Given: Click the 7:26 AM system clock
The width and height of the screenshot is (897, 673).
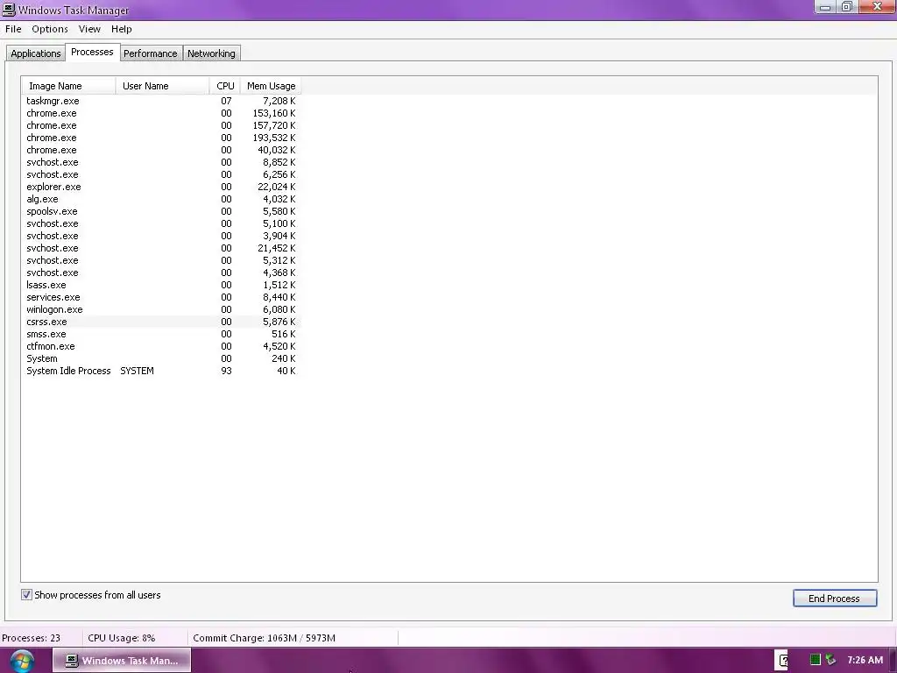Looking at the screenshot, I should [x=865, y=660].
